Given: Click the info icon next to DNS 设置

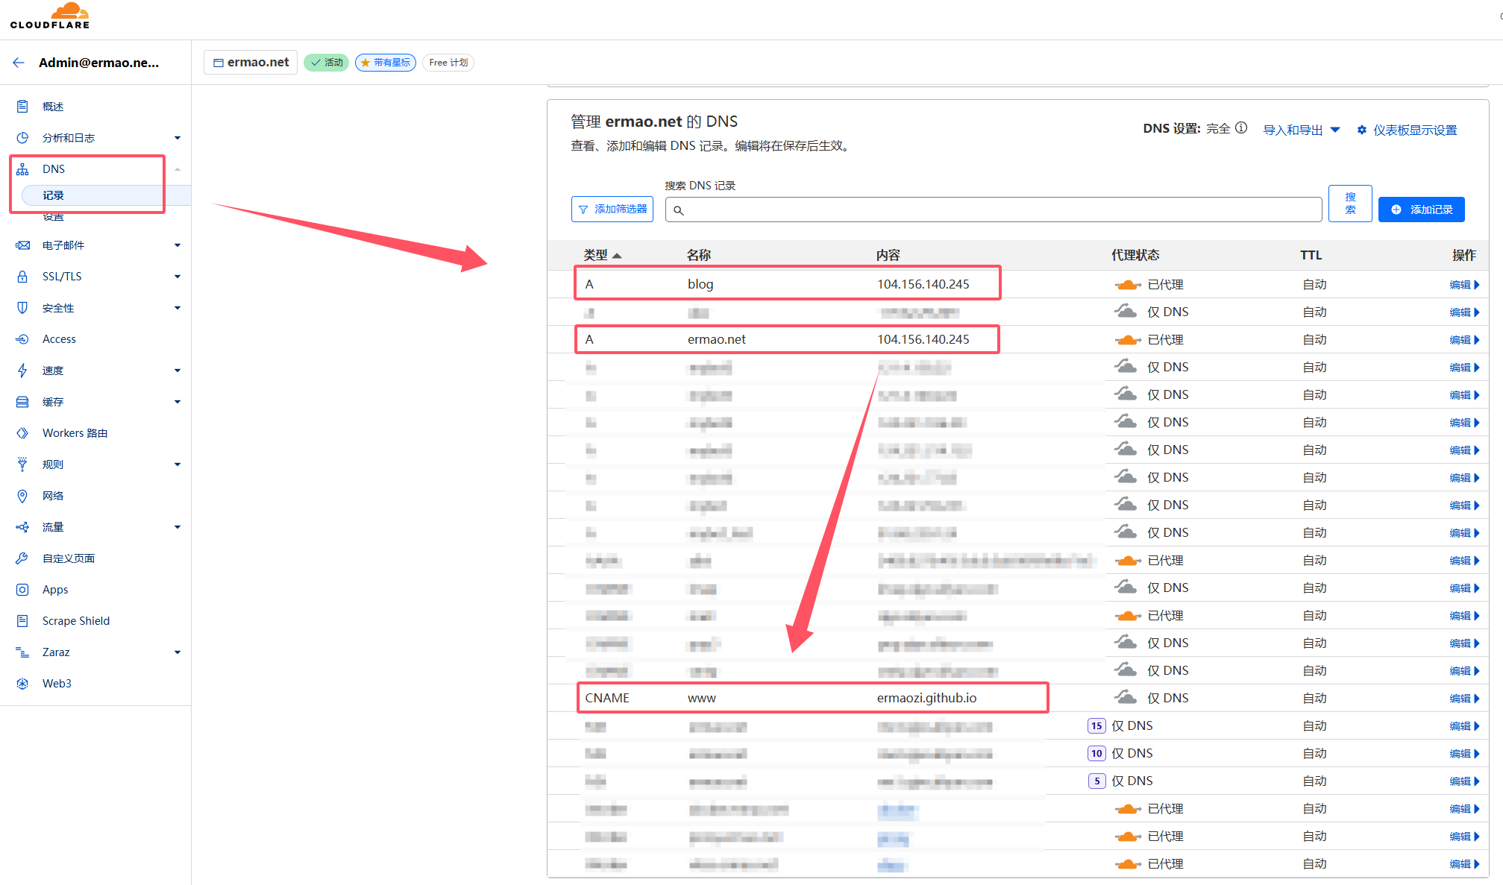Looking at the screenshot, I should pyautogui.click(x=1241, y=128).
